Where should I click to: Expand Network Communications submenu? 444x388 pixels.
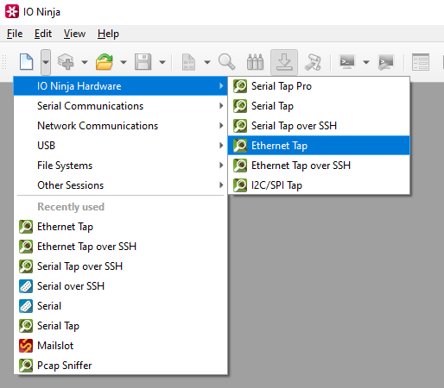[120, 126]
